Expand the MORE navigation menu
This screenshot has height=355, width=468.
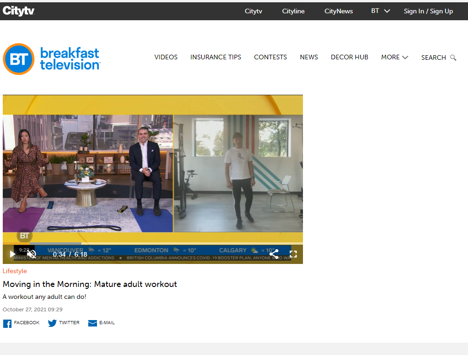(394, 57)
